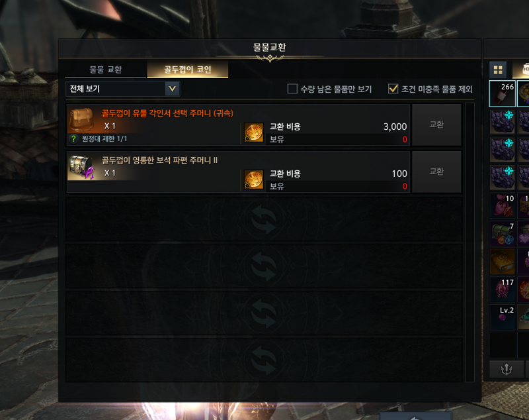
Task: Open the inventory grid view icon
Action: click(498, 70)
